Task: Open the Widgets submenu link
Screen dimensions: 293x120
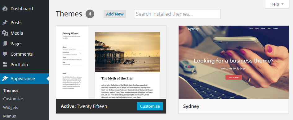Action: 11,108
